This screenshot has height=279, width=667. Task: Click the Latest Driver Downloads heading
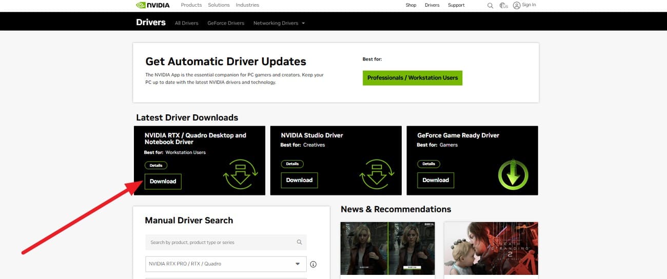point(187,117)
